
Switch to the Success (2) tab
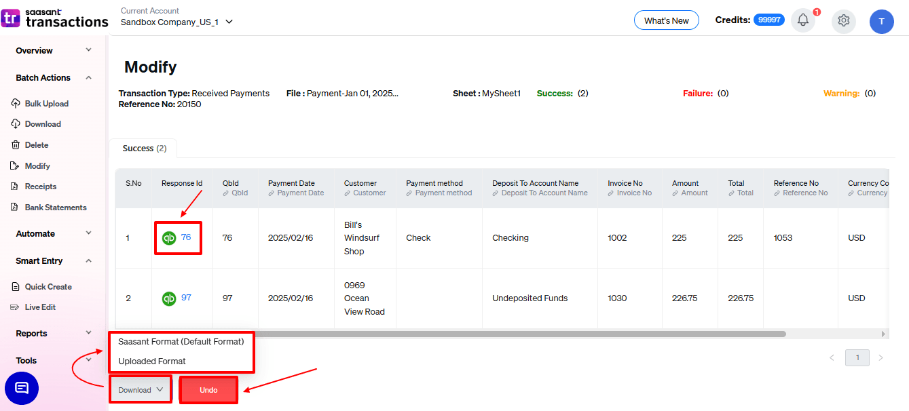point(144,149)
